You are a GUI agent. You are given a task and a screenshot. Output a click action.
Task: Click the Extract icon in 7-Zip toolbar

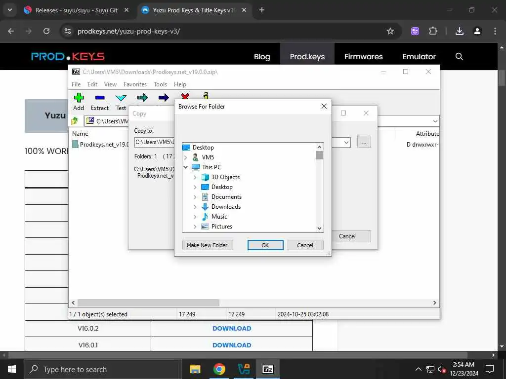click(x=100, y=98)
